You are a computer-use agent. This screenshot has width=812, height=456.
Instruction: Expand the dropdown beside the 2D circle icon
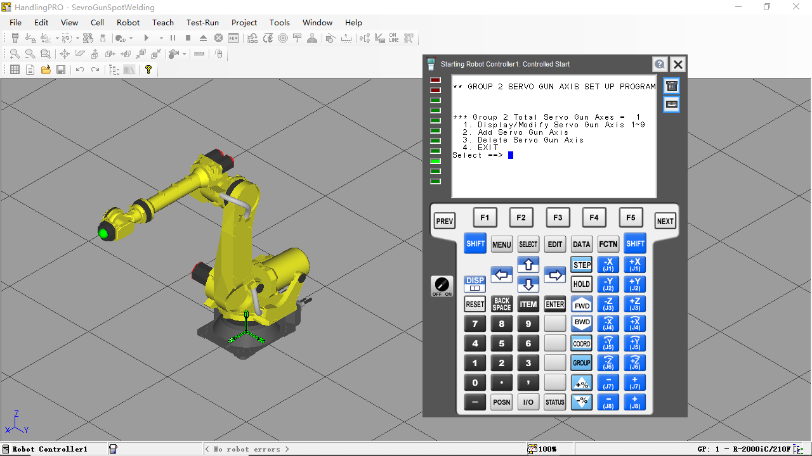131,38
